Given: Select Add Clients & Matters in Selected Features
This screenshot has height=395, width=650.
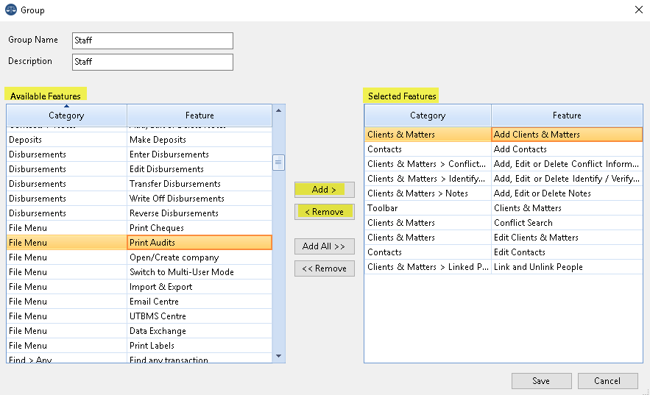Looking at the screenshot, I should [x=504, y=135].
